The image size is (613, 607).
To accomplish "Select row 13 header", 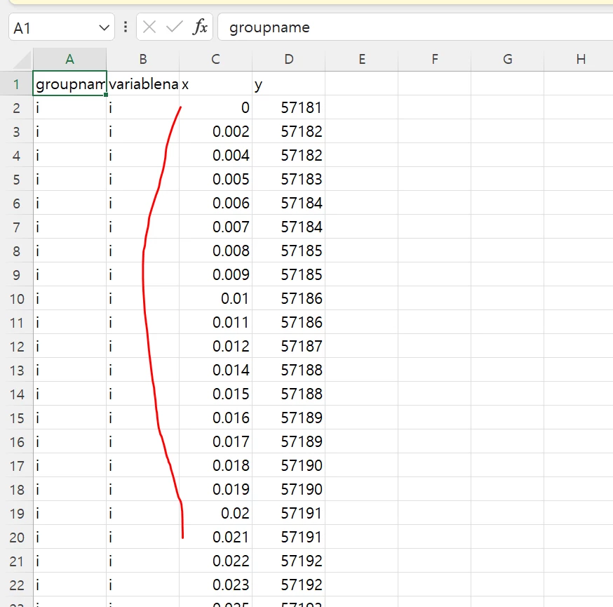I will (16, 370).
